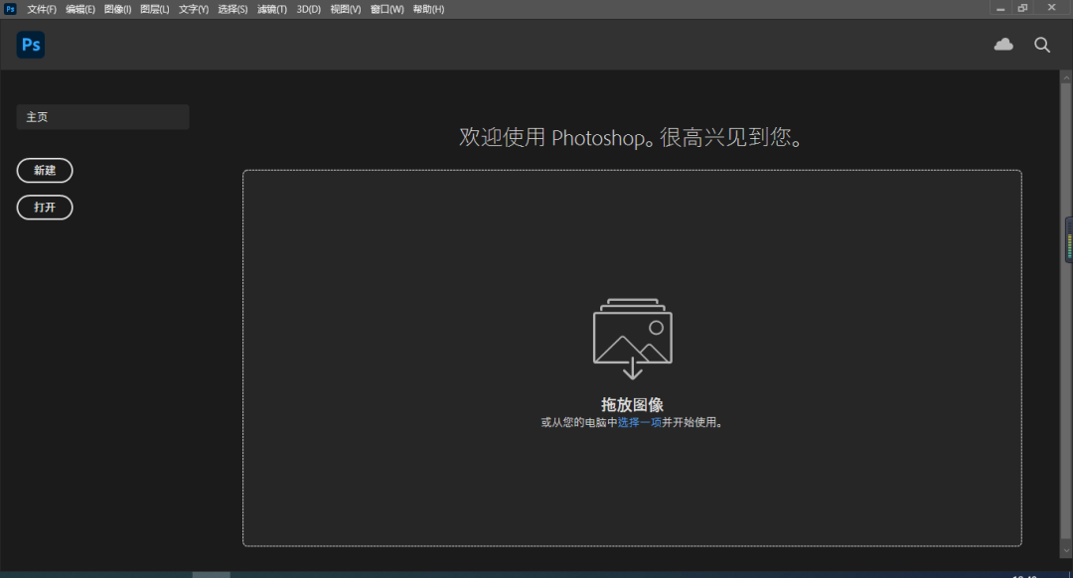This screenshot has height=578, width=1073.
Task: Click the 新建 button
Action: click(x=44, y=170)
